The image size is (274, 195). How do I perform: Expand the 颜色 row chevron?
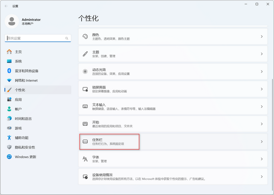point(262,36)
